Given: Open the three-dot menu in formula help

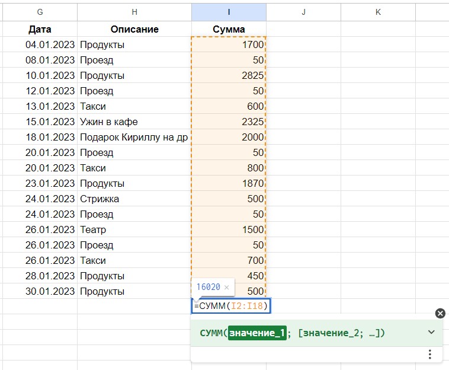Looking at the screenshot, I should (x=431, y=354).
